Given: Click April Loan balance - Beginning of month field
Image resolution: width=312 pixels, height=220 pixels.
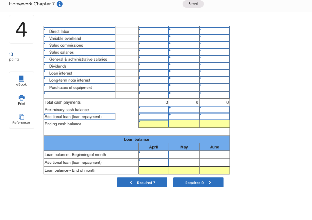Looking at the screenshot, I should click(x=154, y=155).
